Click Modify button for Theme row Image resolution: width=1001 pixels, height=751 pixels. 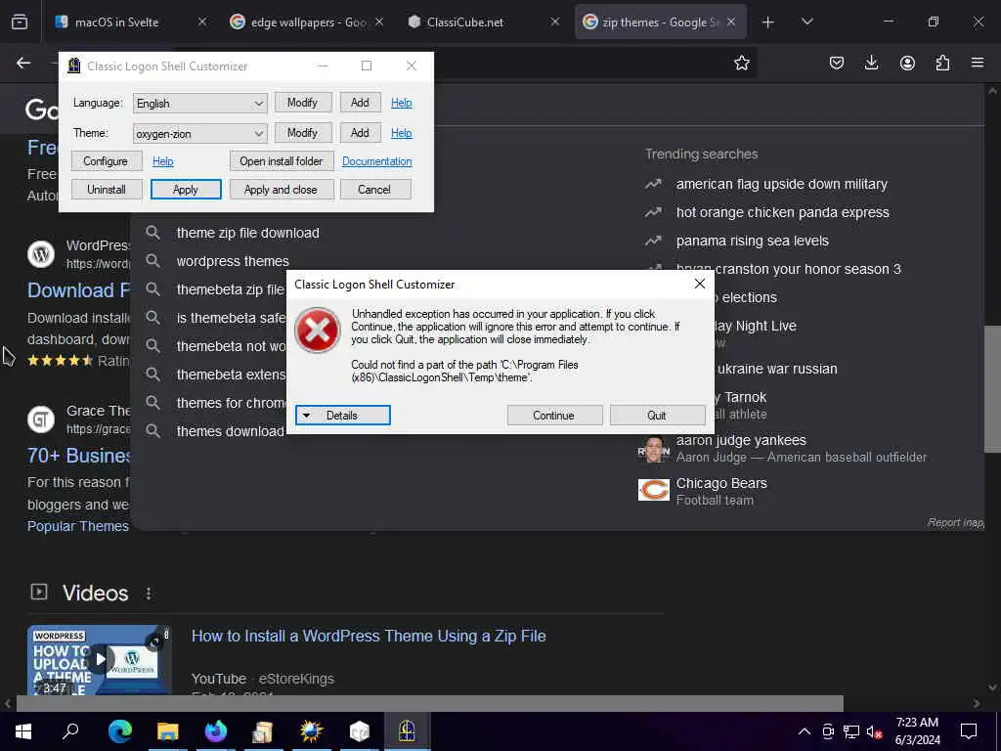[x=303, y=132]
